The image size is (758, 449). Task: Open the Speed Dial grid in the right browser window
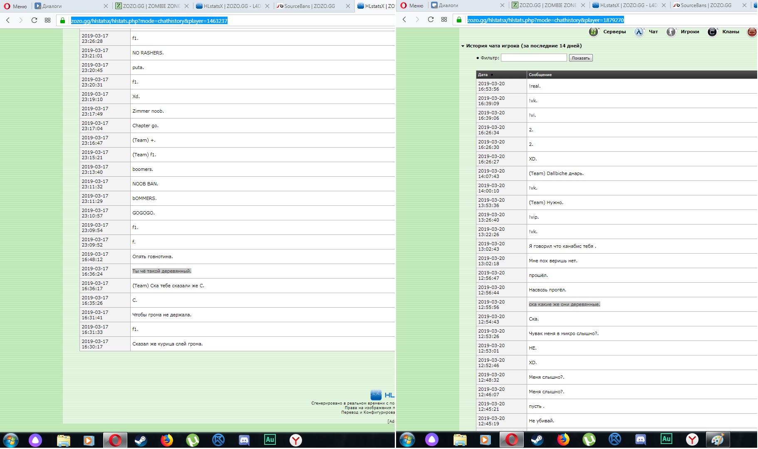click(x=444, y=20)
